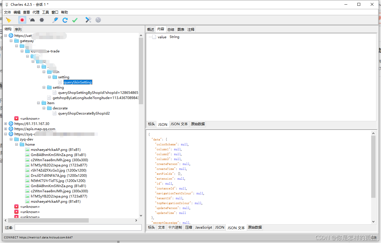Image resolution: width=381 pixels, height=243 pixels.
Task: Select queryShopSettingByShopId request
Action: [98, 93]
